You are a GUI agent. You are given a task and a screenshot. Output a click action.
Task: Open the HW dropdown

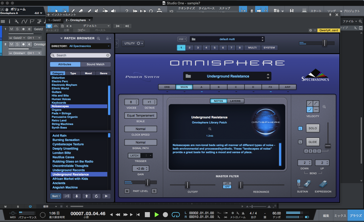coord(182,39)
